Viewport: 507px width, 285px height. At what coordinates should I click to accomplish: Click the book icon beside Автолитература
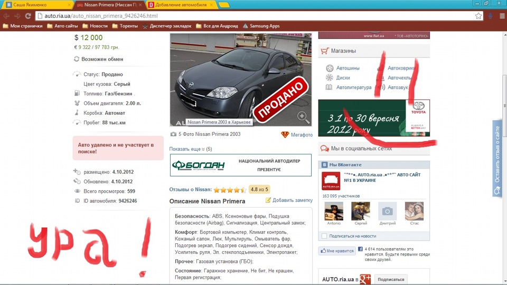click(x=329, y=87)
